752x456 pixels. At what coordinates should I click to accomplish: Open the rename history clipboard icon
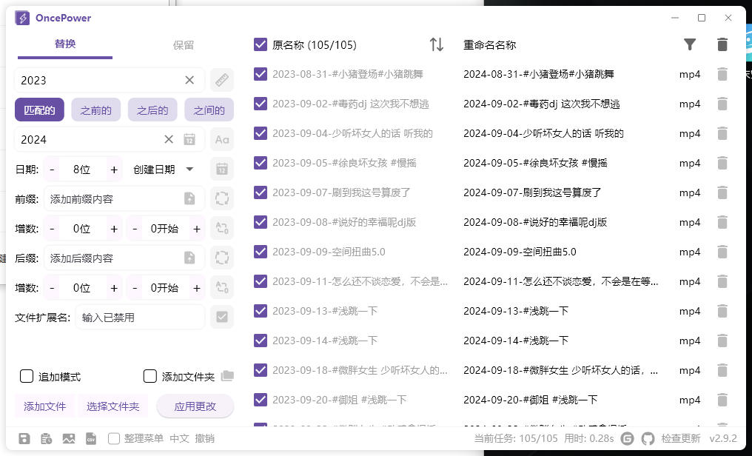point(47,438)
